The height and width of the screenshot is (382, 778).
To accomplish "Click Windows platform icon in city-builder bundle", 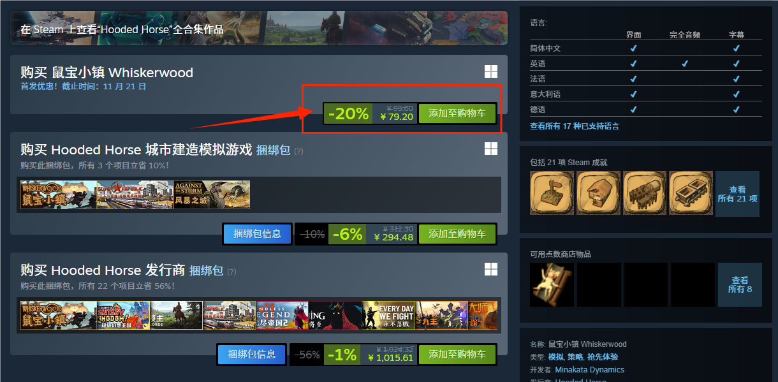I will pyautogui.click(x=490, y=149).
